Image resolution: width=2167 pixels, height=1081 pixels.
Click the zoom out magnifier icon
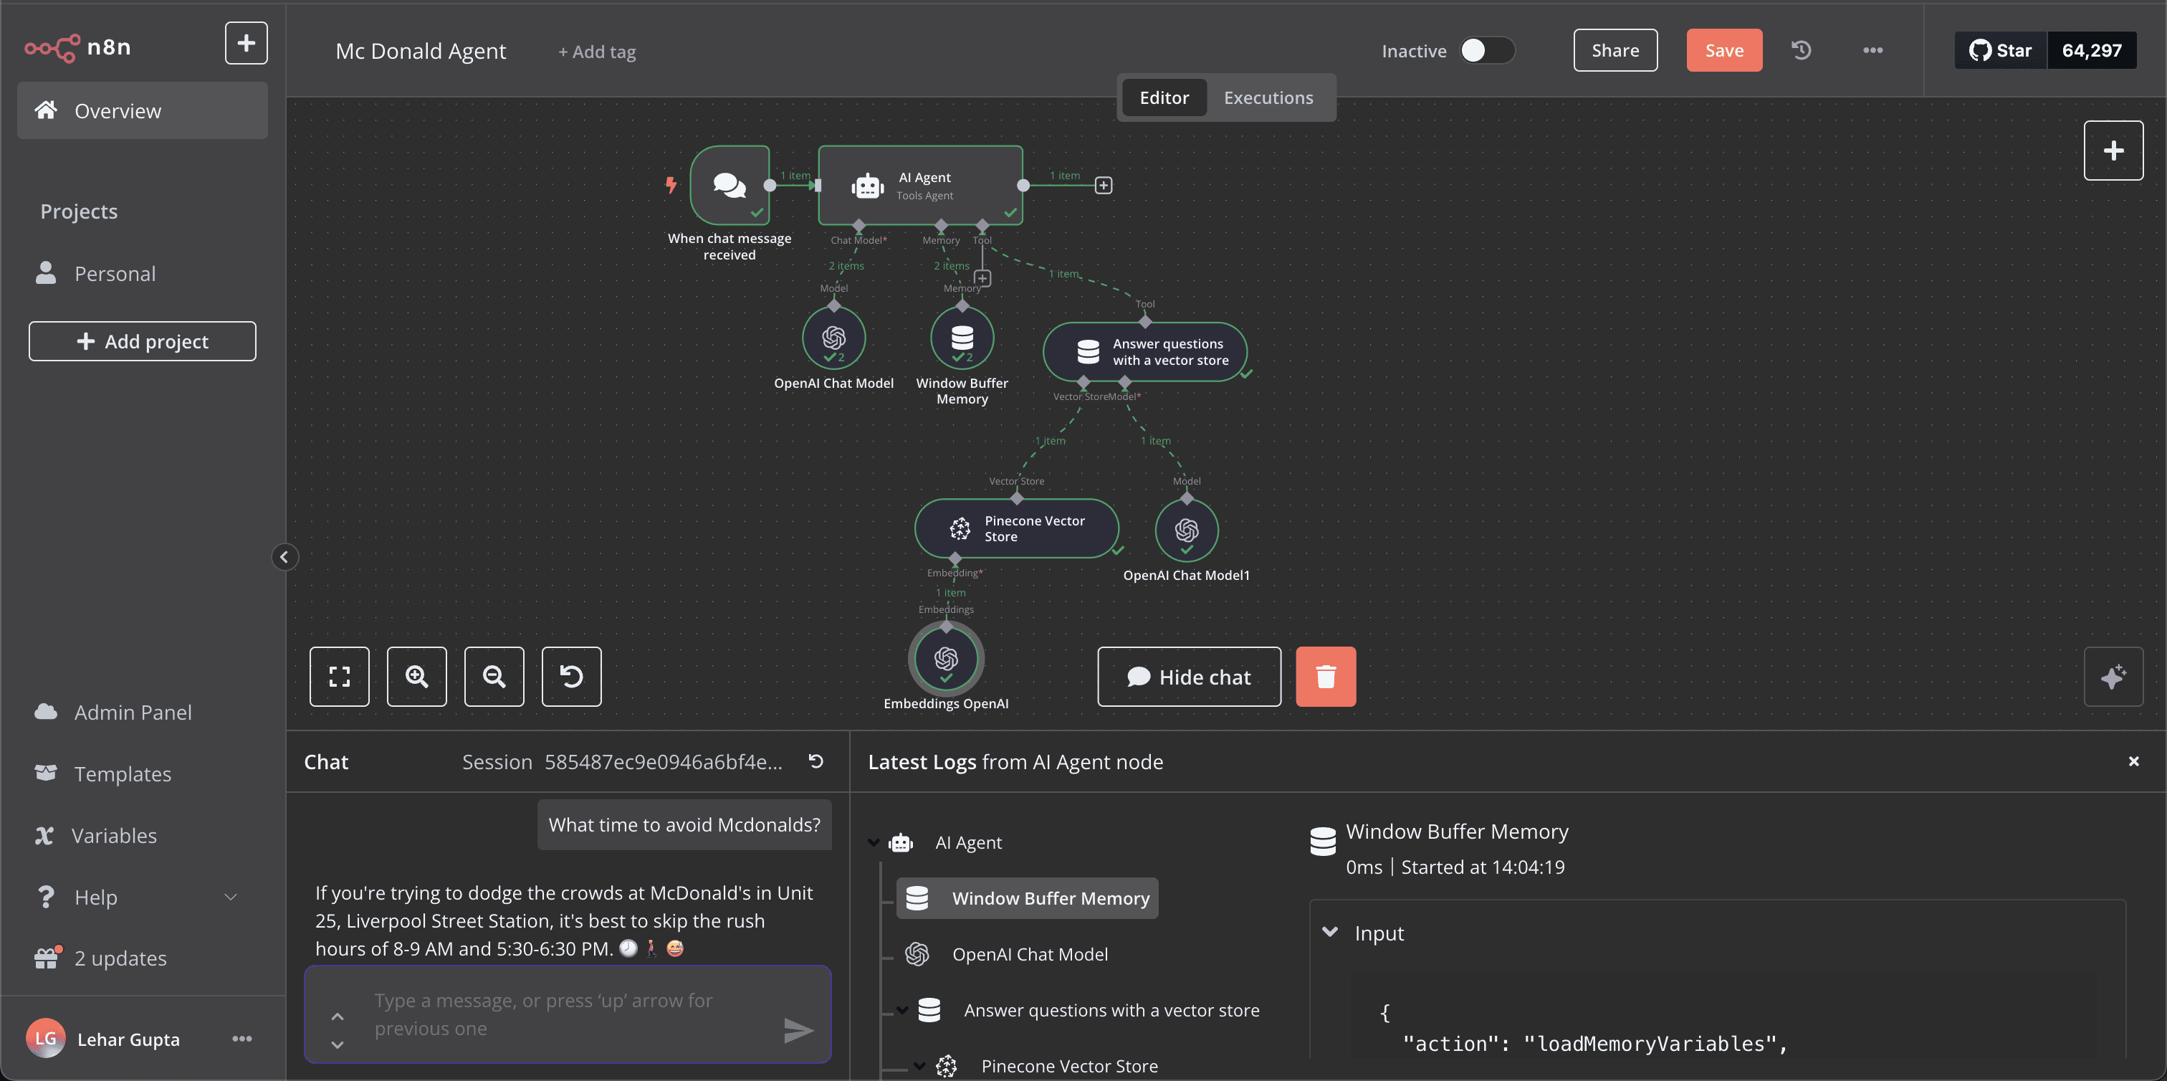tap(494, 677)
